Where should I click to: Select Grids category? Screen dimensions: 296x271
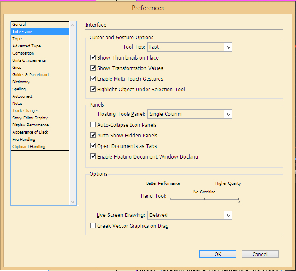click(x=40, y=68)
